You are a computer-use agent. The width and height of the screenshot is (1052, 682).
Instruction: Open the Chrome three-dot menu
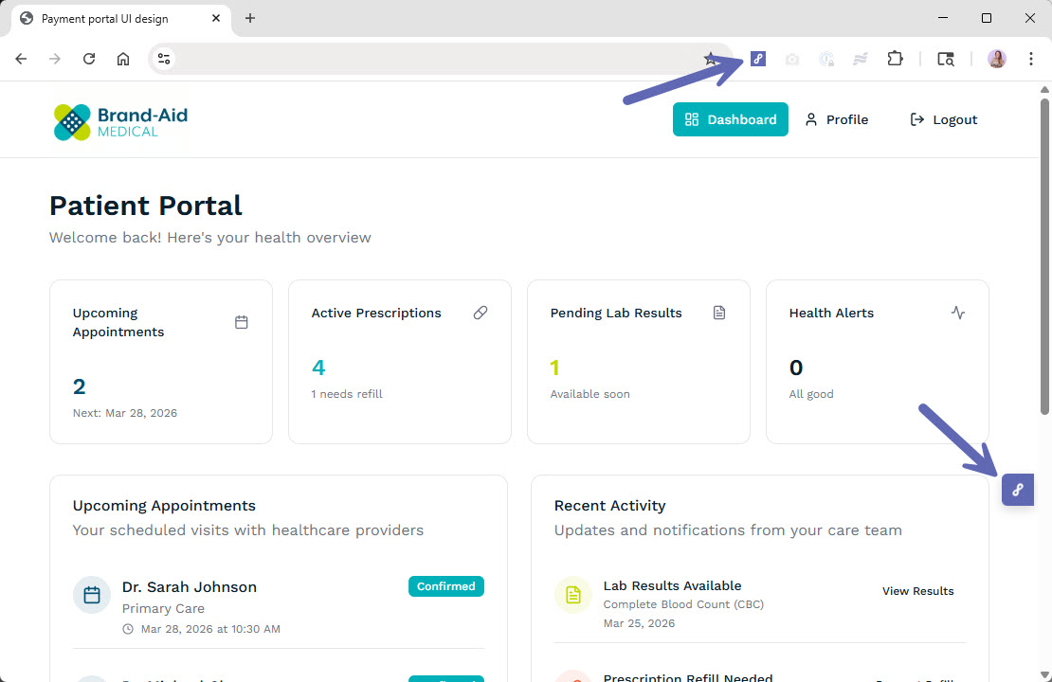[x=1030, y=59]
